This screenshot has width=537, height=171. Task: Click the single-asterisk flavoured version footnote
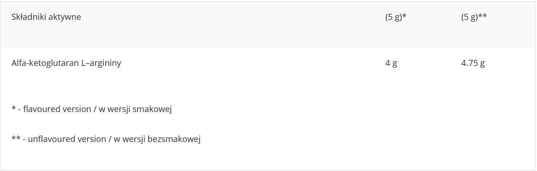(x=91, y=109)
